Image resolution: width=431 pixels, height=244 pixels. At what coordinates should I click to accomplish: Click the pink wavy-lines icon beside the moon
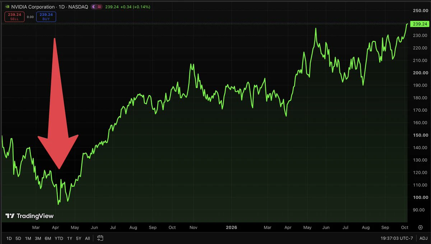[x=99, y=7]
